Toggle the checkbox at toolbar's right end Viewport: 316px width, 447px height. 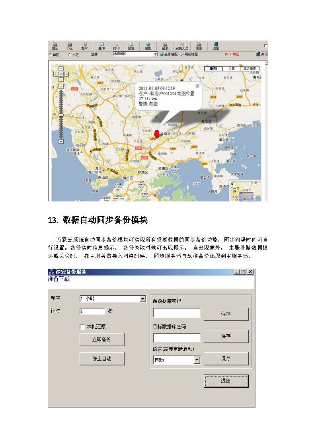(x=265, y=46)
